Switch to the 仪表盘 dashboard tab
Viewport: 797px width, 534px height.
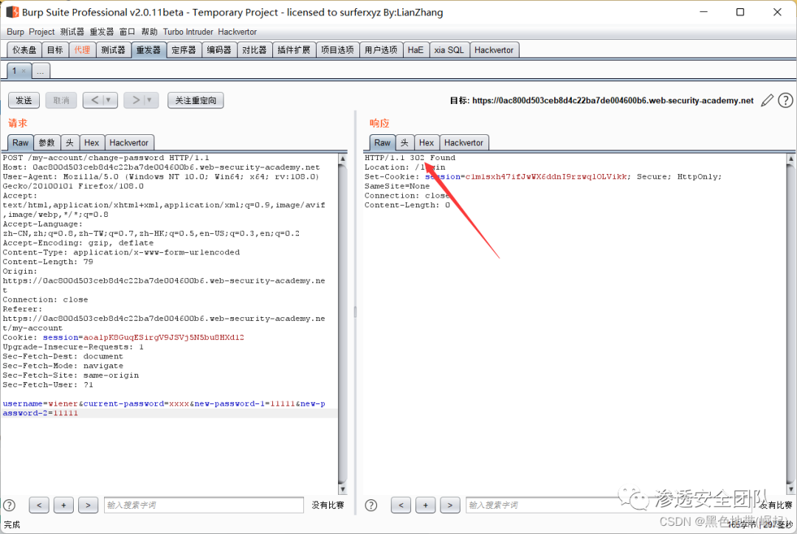[x=24, y=50]
